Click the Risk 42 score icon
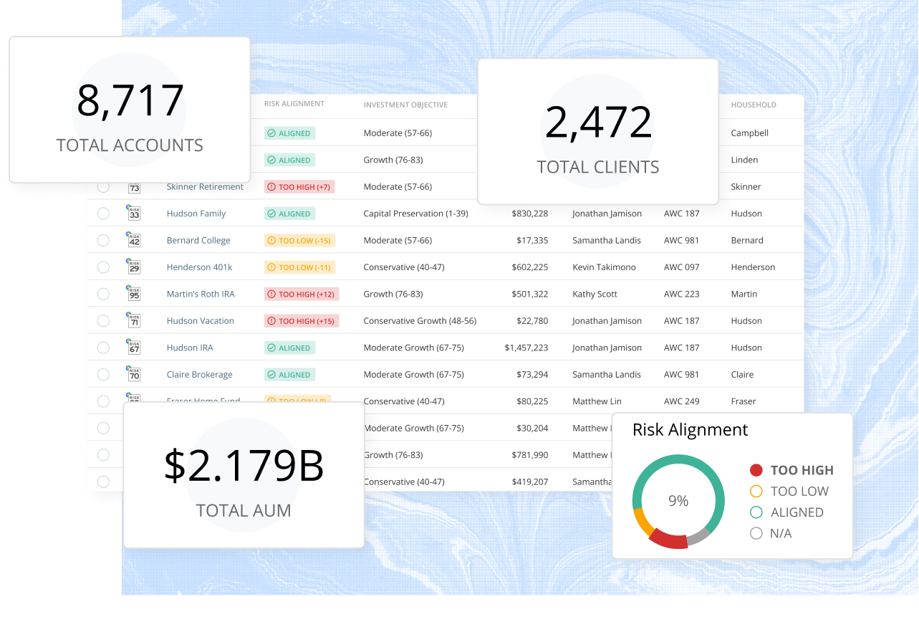 (134, 239)
